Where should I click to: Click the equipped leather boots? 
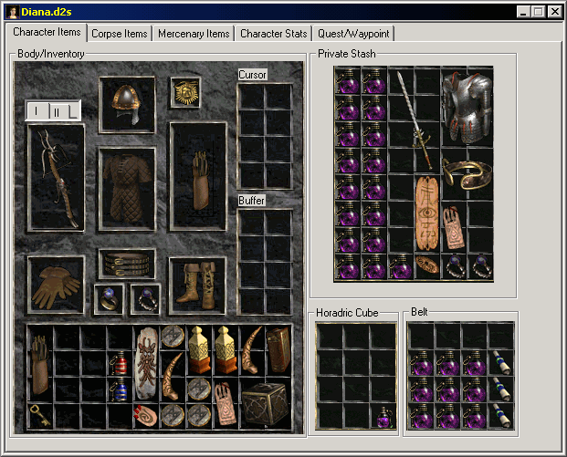point(197,286)
